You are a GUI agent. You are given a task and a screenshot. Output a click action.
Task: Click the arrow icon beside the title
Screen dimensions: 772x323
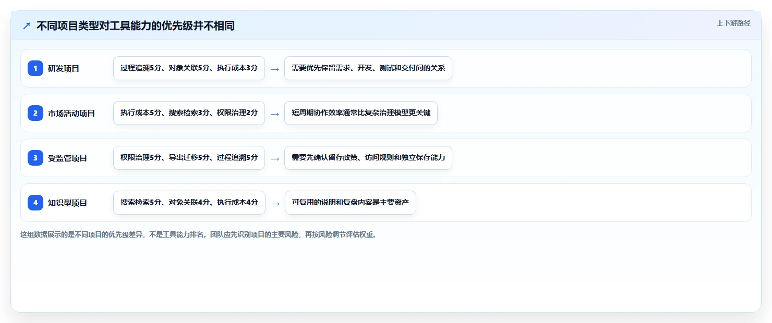[x=27, y=26]
